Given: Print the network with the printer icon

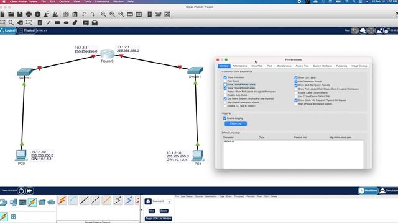Looking at the screenshot, I should 29,14.
